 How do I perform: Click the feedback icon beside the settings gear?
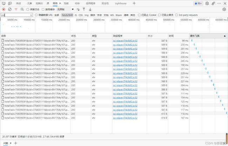213,4
